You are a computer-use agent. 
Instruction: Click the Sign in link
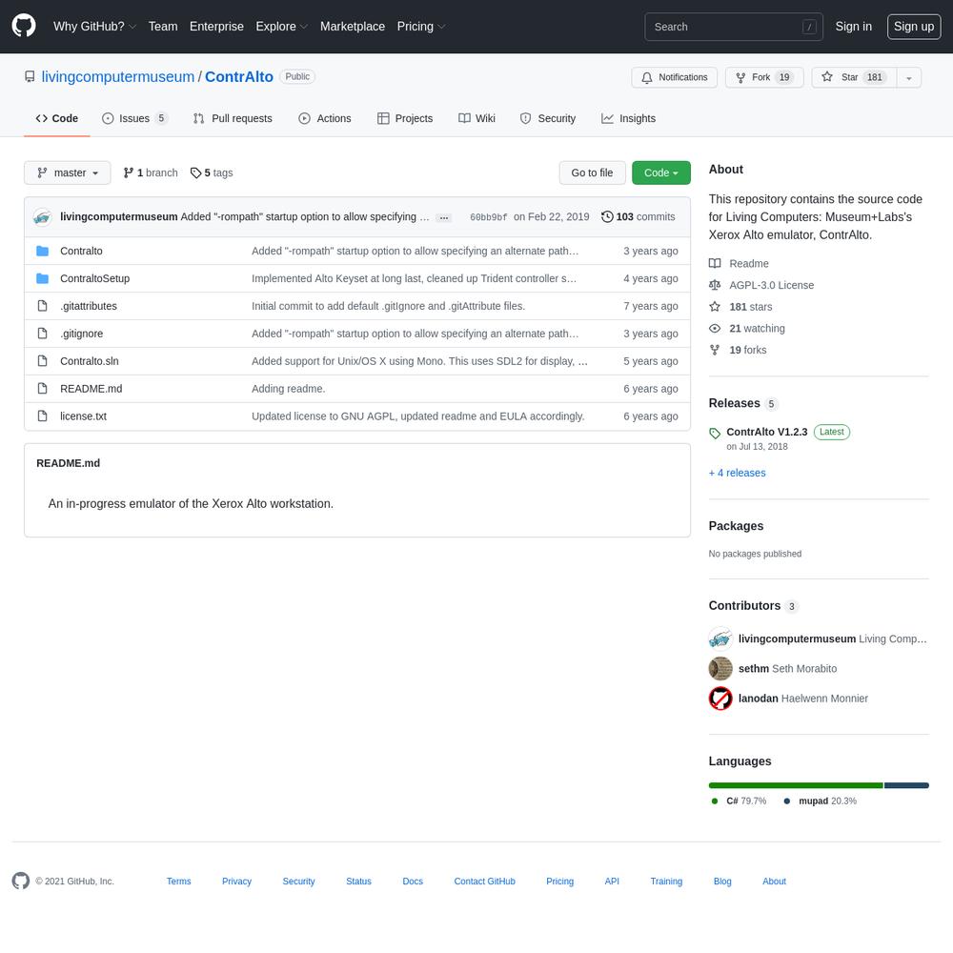click(853, 26)
